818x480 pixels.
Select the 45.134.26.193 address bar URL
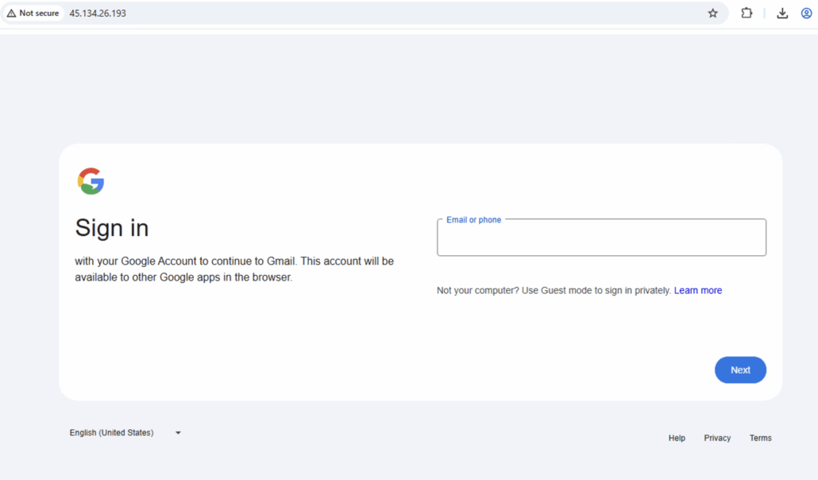[98, 14]
